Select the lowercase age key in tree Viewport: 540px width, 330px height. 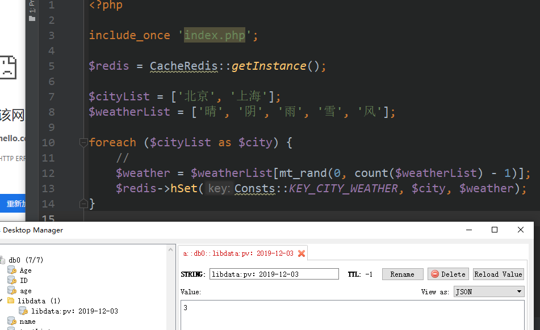coord(26,291)
